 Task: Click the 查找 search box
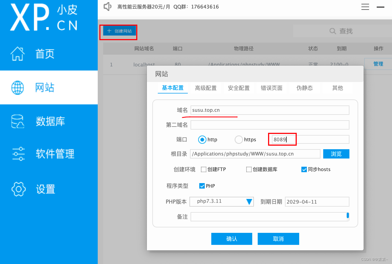343,31
